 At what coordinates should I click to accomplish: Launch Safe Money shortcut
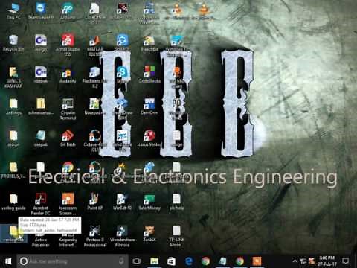[149, 202]
